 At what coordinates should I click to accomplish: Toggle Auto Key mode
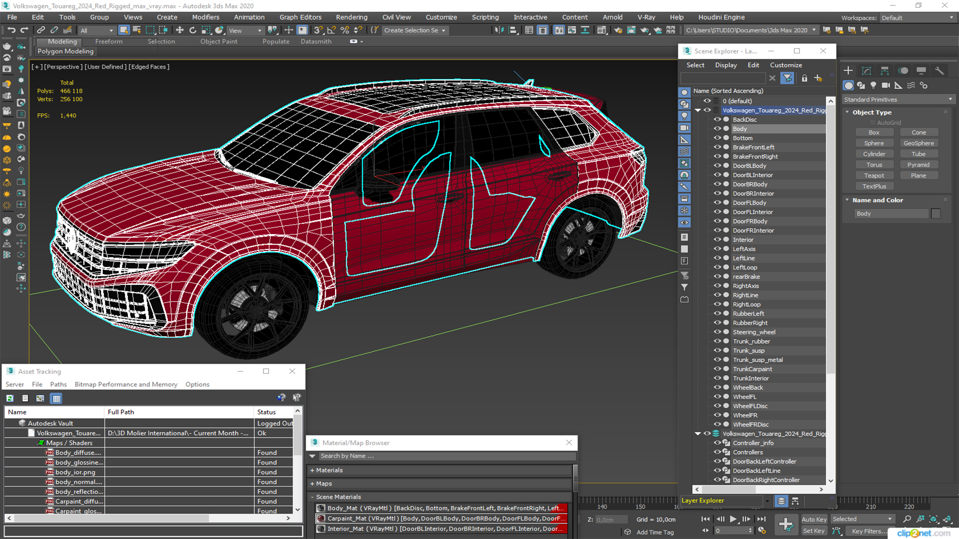click(814, 520)
